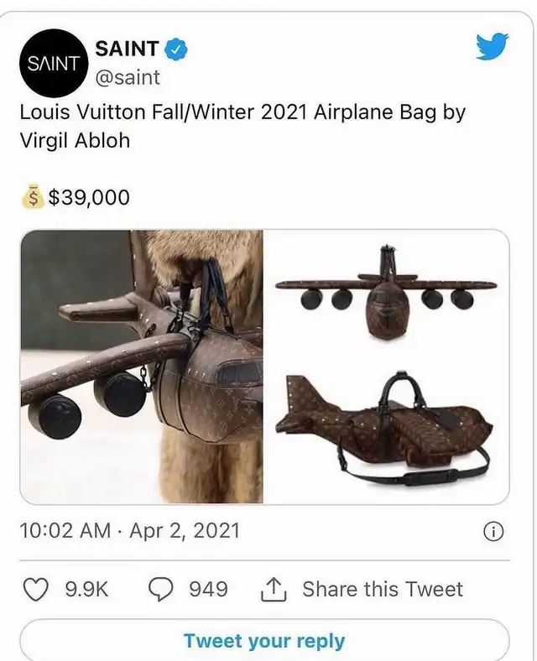Open the Twitter bird logo

(x=493, y=47)
